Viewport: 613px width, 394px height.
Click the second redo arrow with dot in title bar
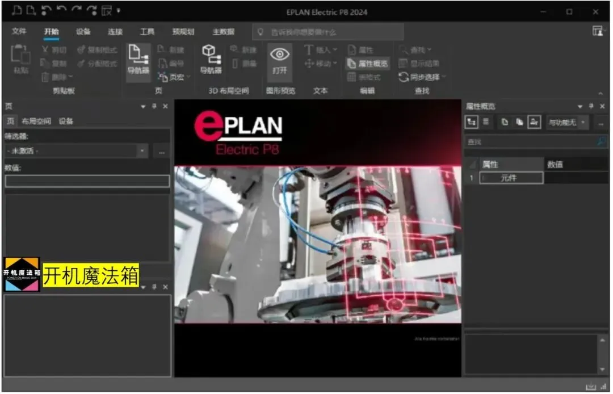point(93,11)
